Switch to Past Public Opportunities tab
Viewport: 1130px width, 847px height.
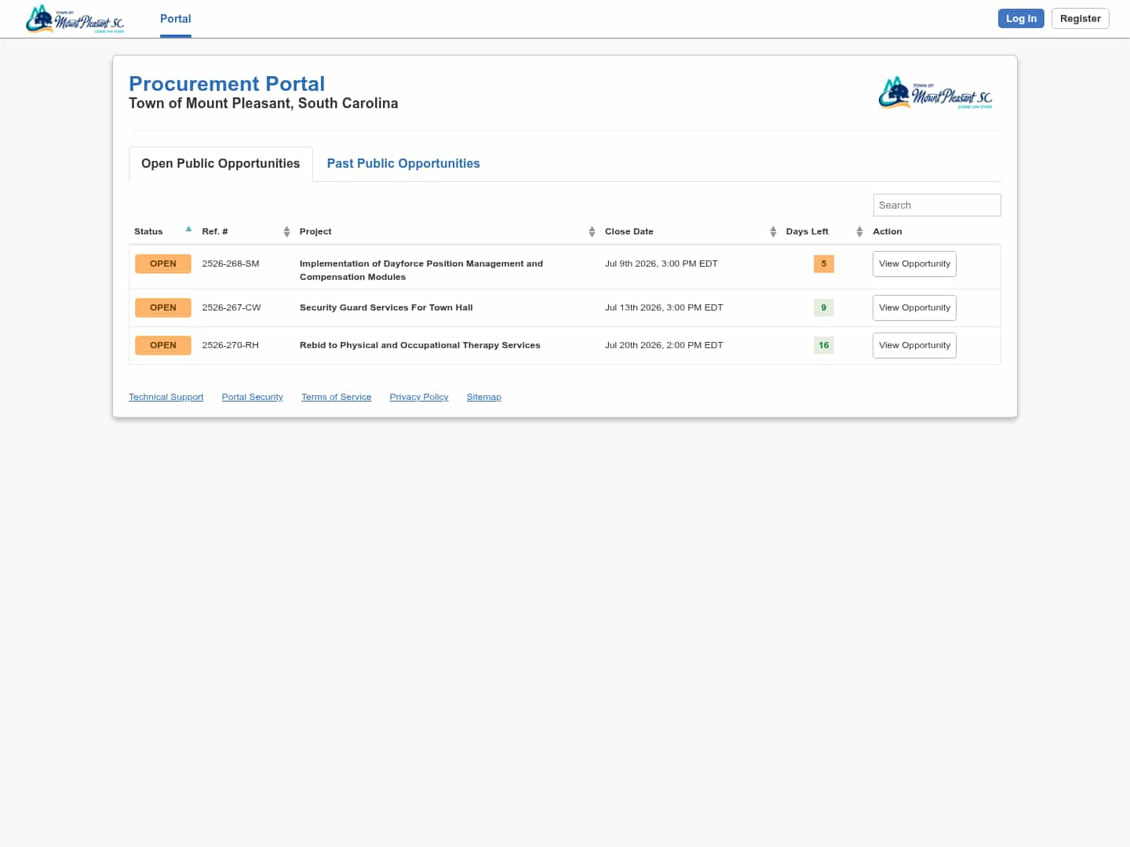[403, 163]
